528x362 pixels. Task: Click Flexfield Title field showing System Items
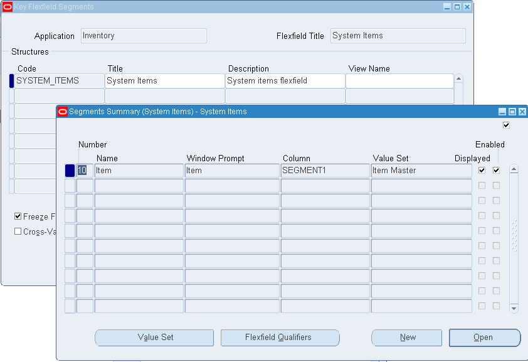click(398, 36)
